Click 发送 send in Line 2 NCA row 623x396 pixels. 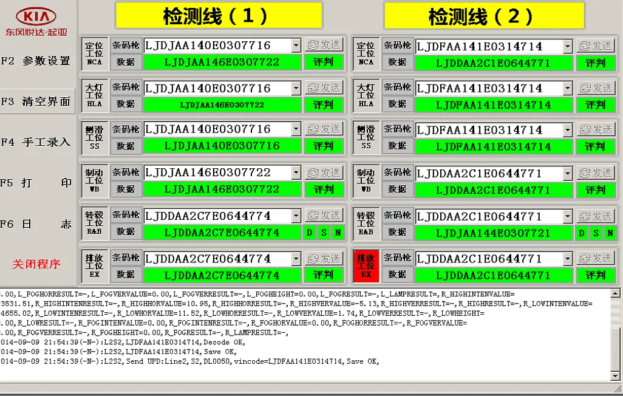596,46
